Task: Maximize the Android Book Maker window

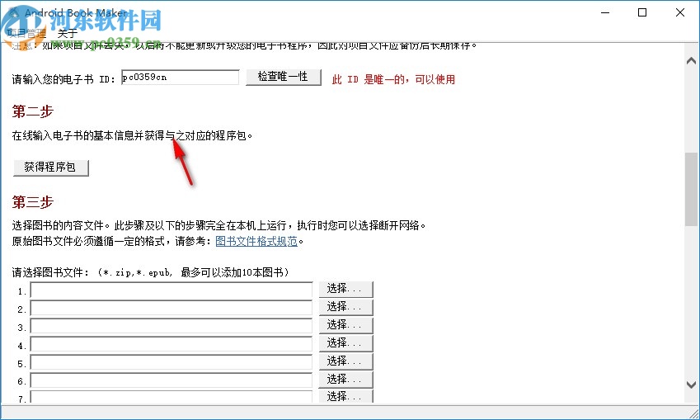Action: click(x=642, y=12)
